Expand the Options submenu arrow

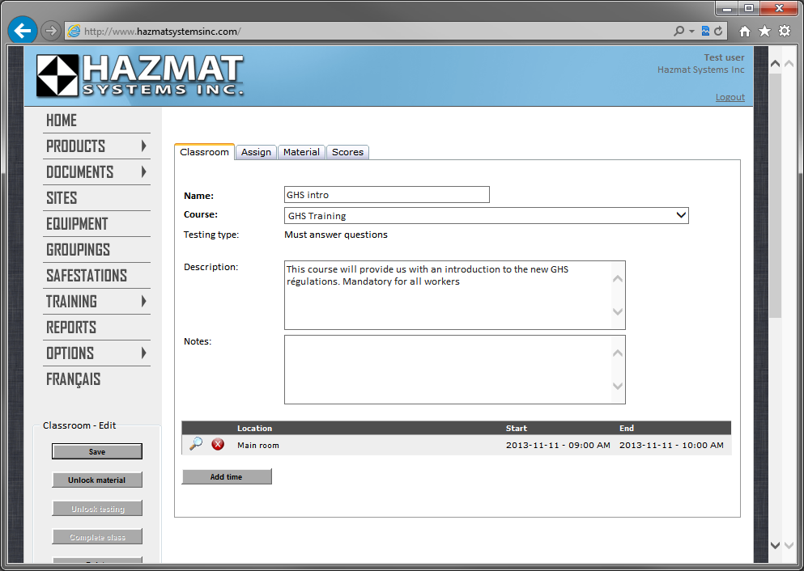(x=143, y=353)
